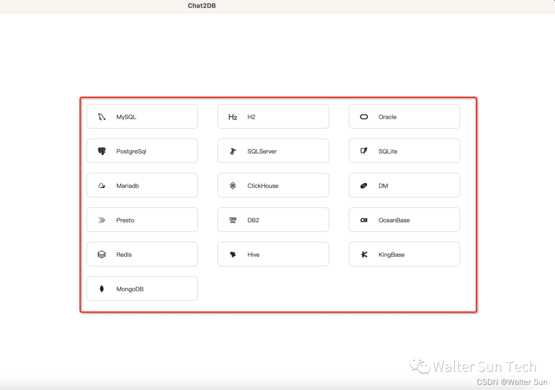The image size is (555, 390).
Task: Select the "Mariadb" label text
Action: 127,186
